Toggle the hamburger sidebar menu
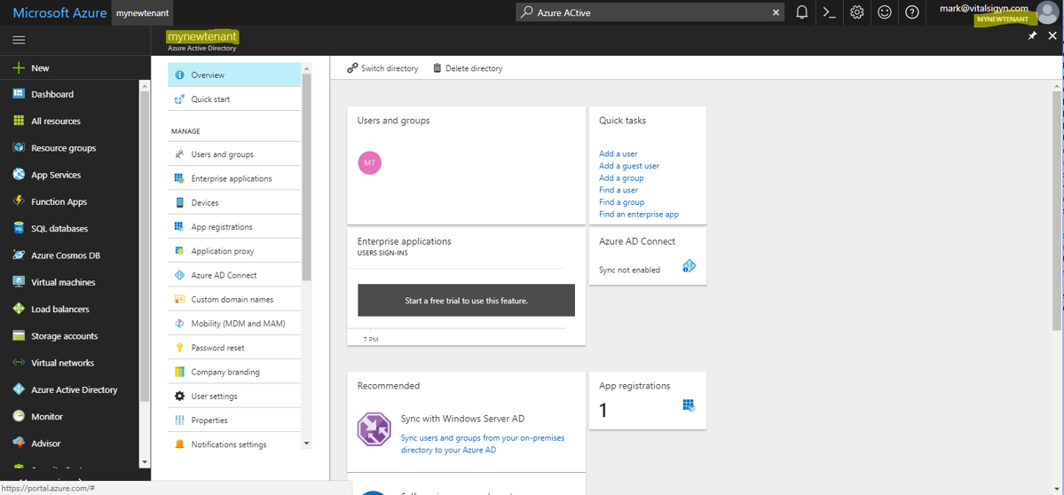This screenshot has height=495, width=1064. pyautogui.click(x=19, y=40)
